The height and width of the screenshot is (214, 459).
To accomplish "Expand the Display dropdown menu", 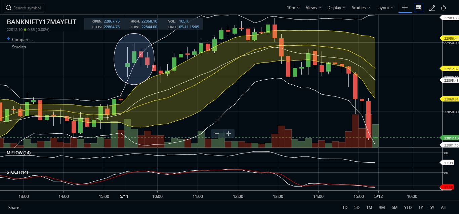I will click(336, 8).
